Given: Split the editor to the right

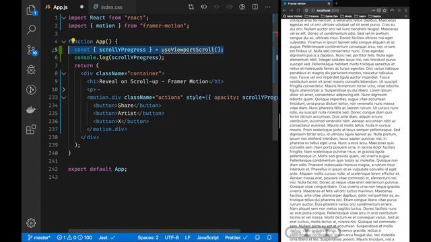Looking at the screenshot, I should pyautogui.click(x=255, y=7).
